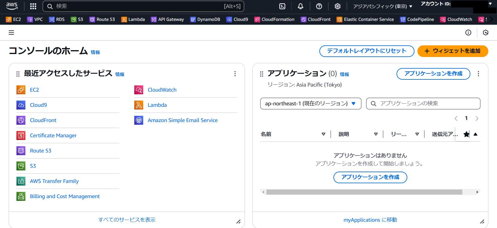Open VPC from the favorites bar
This screenshot has width=497, height=228.
(35, 19)
